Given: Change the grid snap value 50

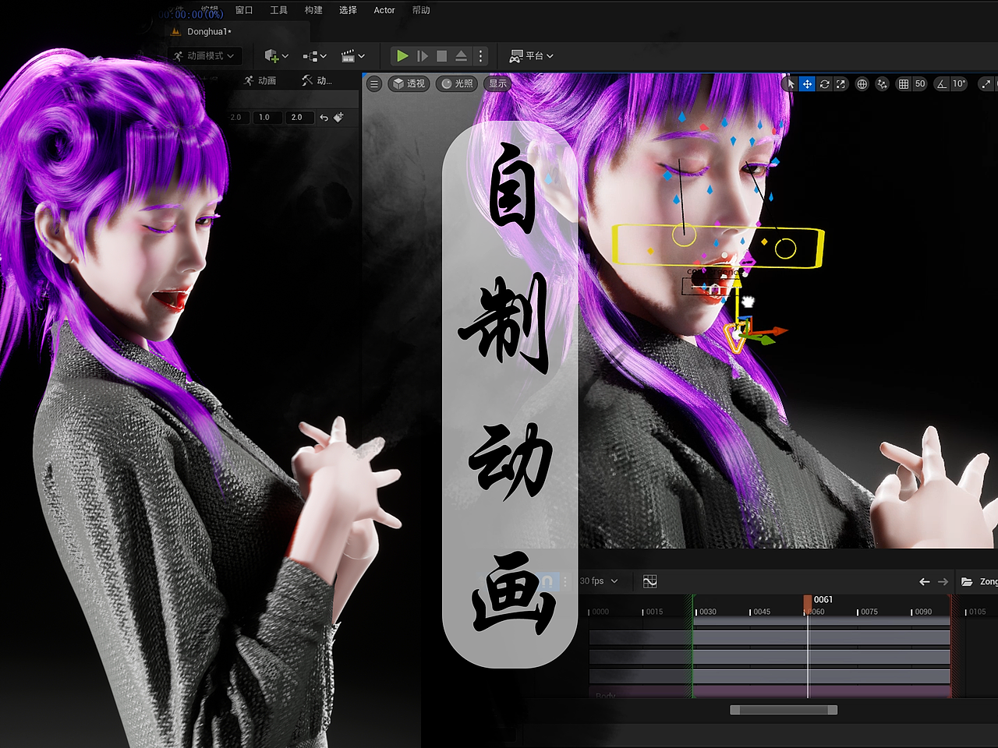Looking at the screenshot, I should [x=920, y=83].
